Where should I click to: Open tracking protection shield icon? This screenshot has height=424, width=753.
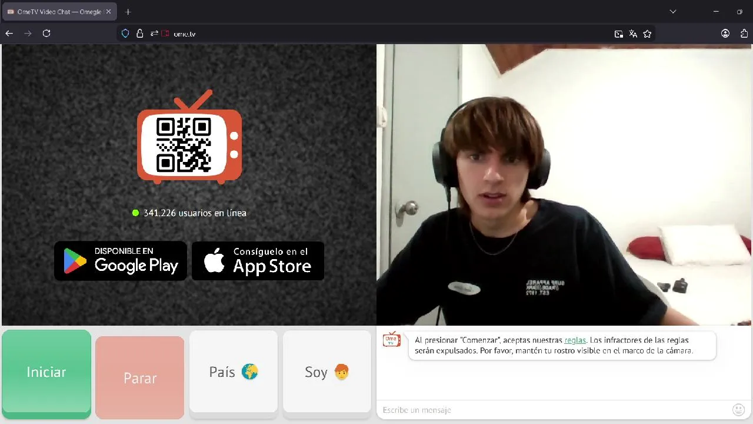[x=125, y=34]
